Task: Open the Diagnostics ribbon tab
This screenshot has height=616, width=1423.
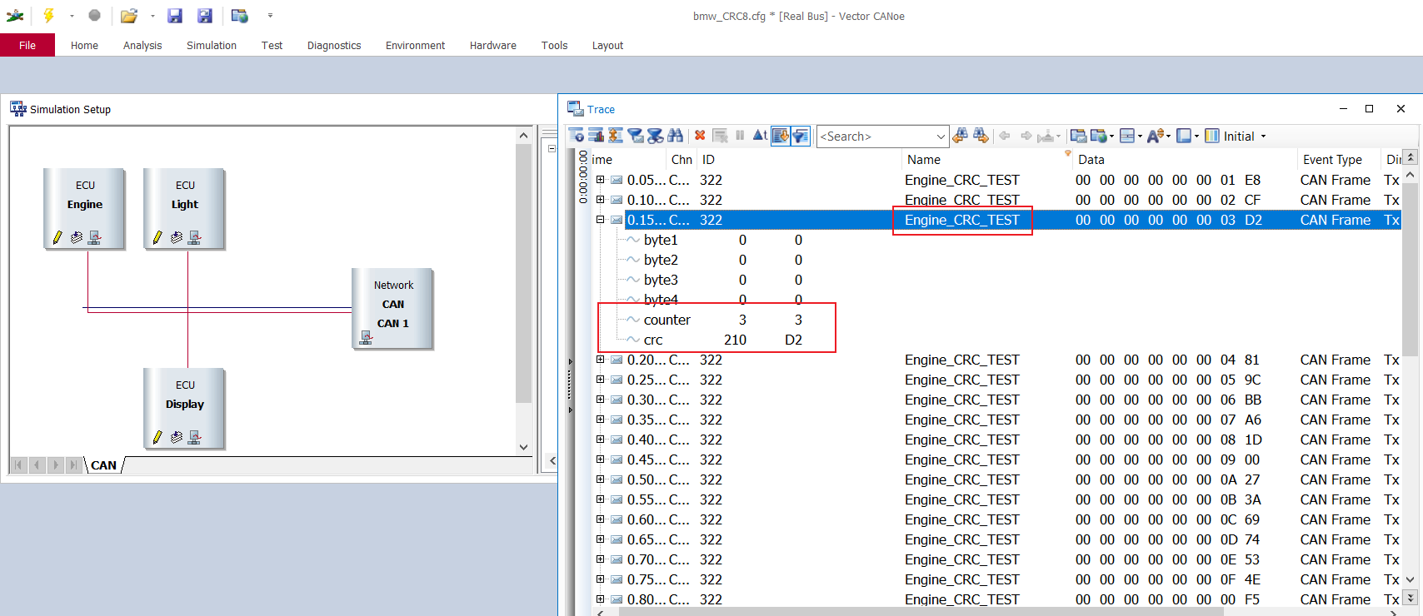Action: coord(334,45)
